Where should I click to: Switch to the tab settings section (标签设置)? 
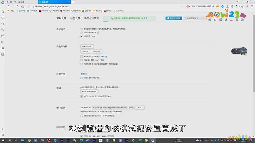75,18
